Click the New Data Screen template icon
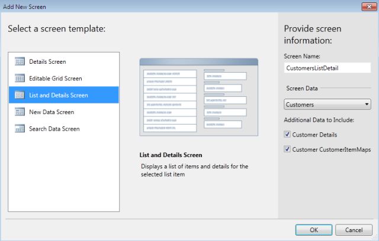379x241 pixels. (x=20, y=112)
